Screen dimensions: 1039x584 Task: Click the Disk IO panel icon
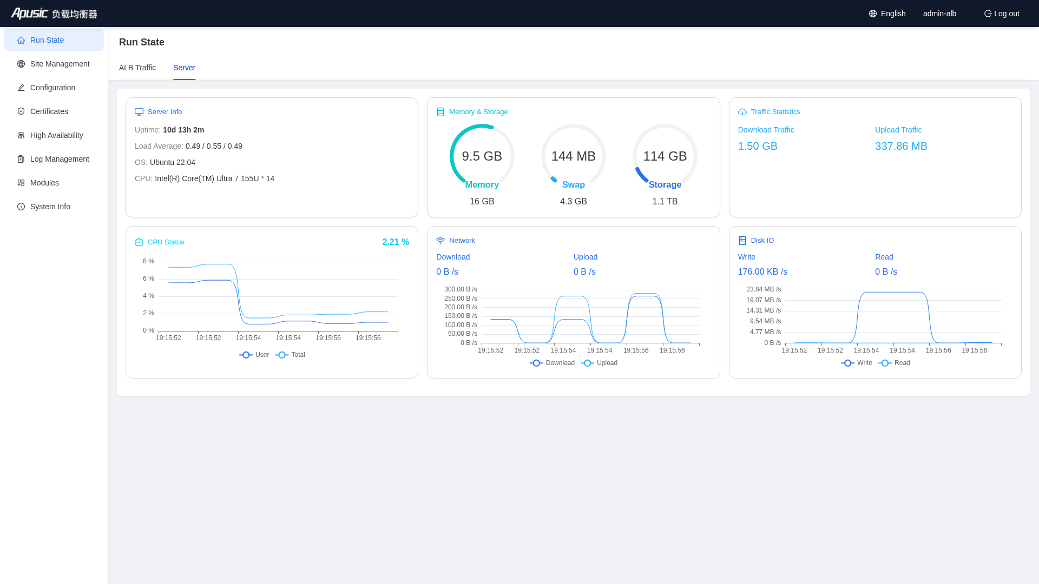[742, 241]
